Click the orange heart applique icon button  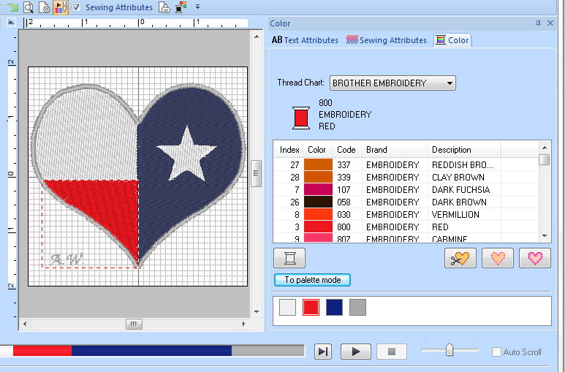tap(498, 258)
